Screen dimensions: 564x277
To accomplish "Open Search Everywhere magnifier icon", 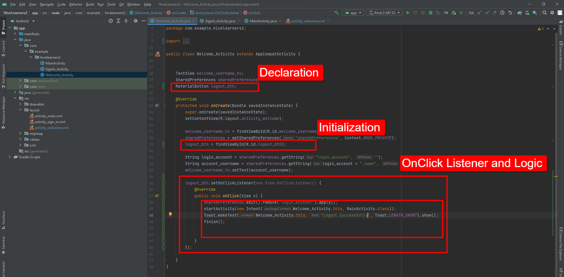I will pos(544,13).
